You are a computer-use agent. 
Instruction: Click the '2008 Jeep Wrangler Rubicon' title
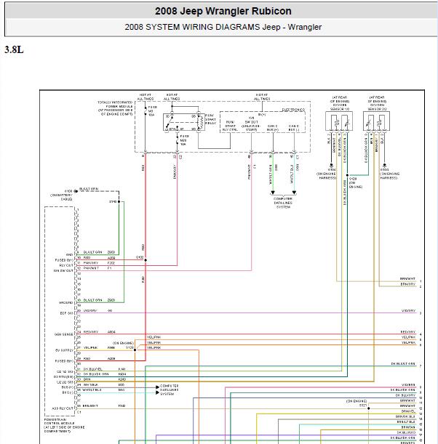[223, 11]
